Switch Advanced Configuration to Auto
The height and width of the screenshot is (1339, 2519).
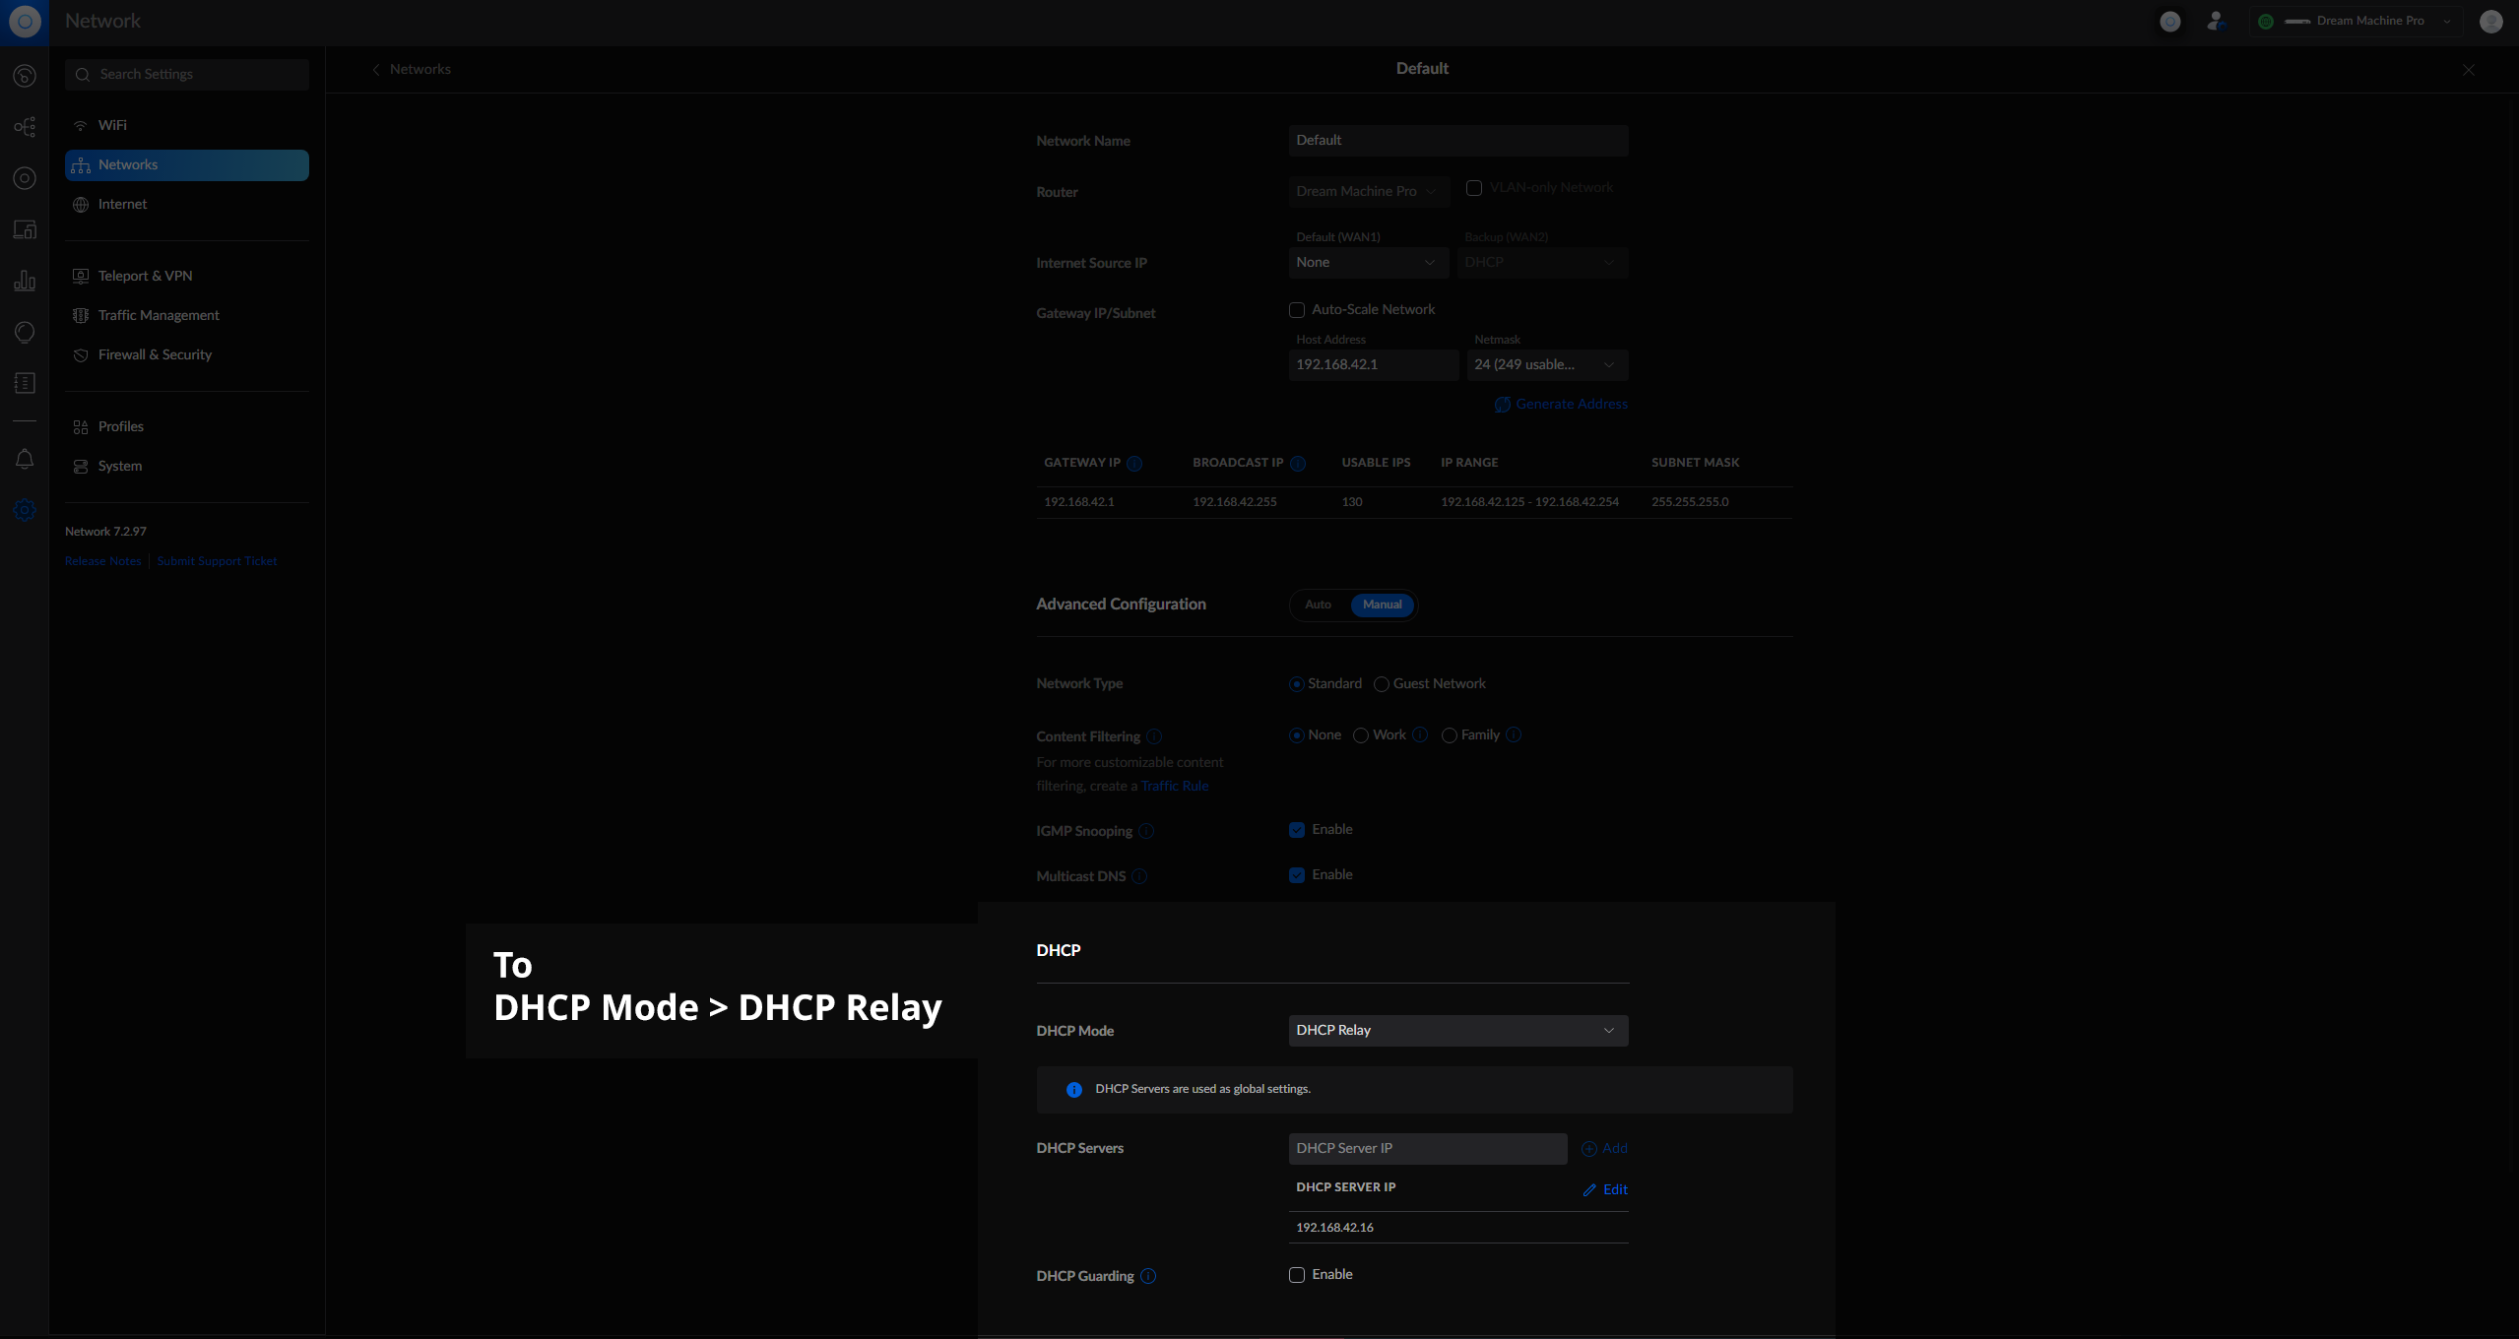pos(1318,605)
